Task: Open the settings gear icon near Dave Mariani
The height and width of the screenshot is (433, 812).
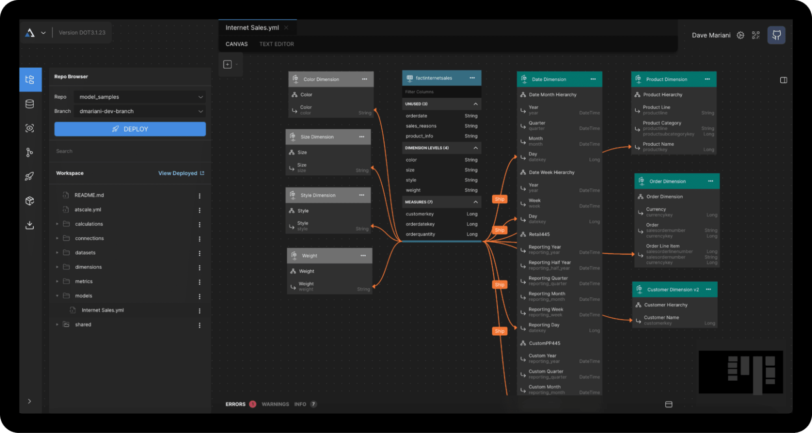Action: (x=740, y=35)
